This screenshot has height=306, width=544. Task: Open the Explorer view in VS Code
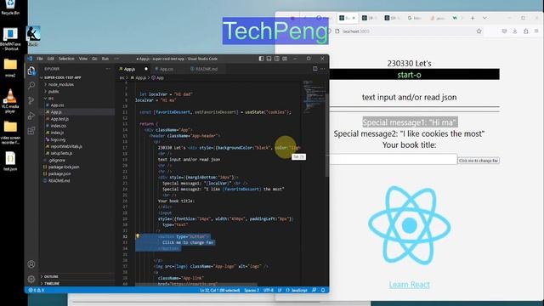[31, 71]
